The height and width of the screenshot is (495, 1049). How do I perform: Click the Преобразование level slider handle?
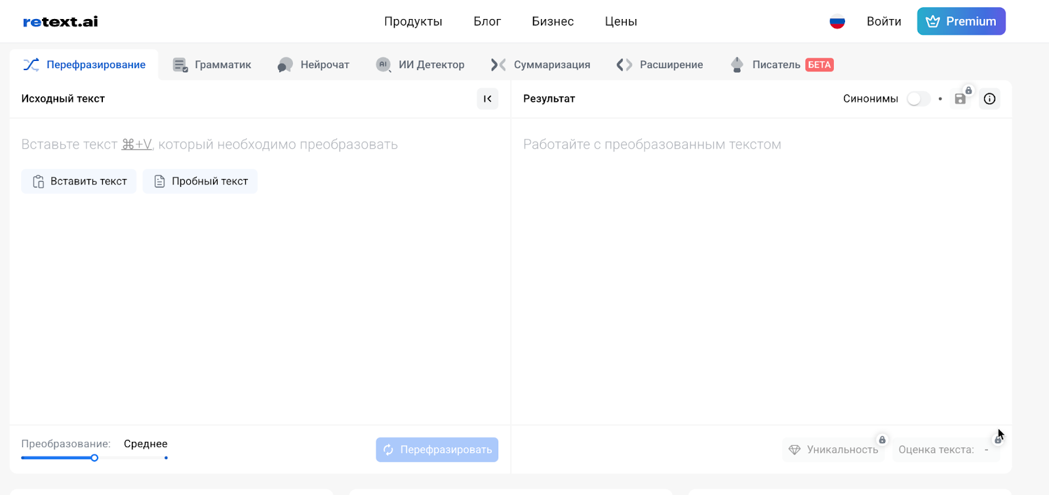point(94,458)
